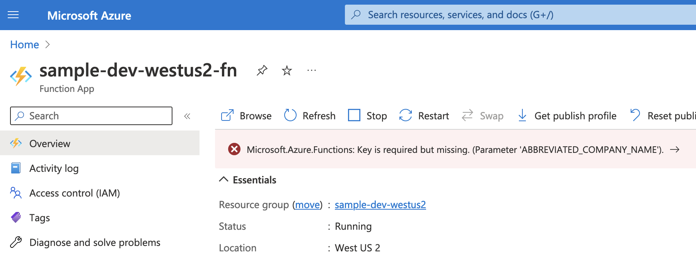The height and width of the screenshot is (261, 696).
Task: Open the Azure portal hamburger menu
Action: click(13, 15)
